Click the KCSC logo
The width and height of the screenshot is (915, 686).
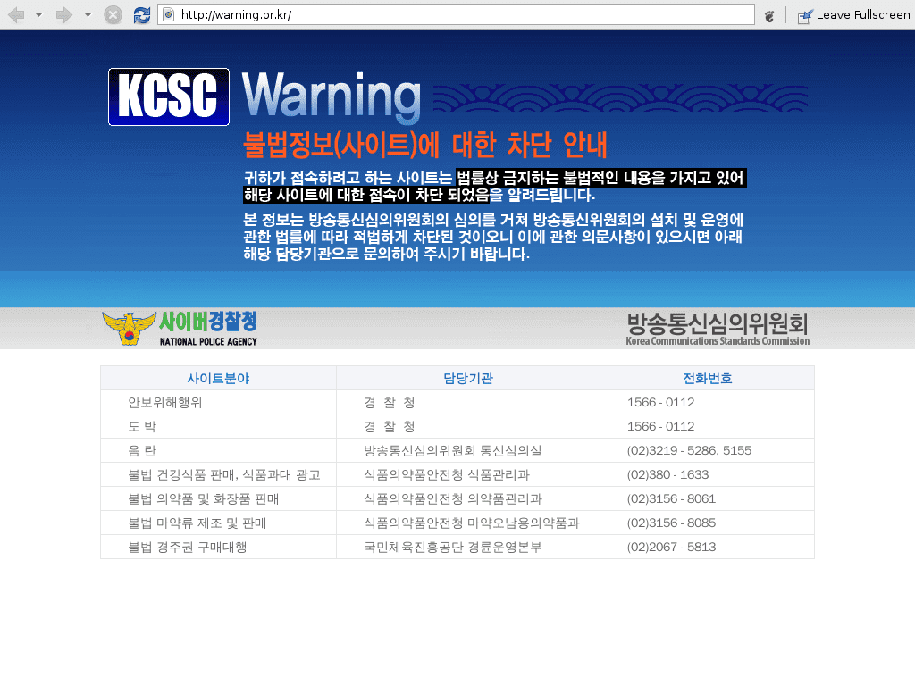(x=169, y=96)
